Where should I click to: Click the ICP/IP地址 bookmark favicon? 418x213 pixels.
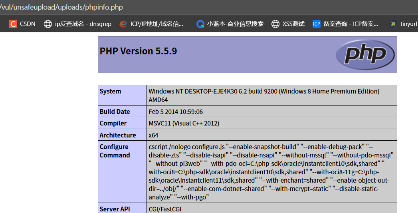[x=123, y=24]
